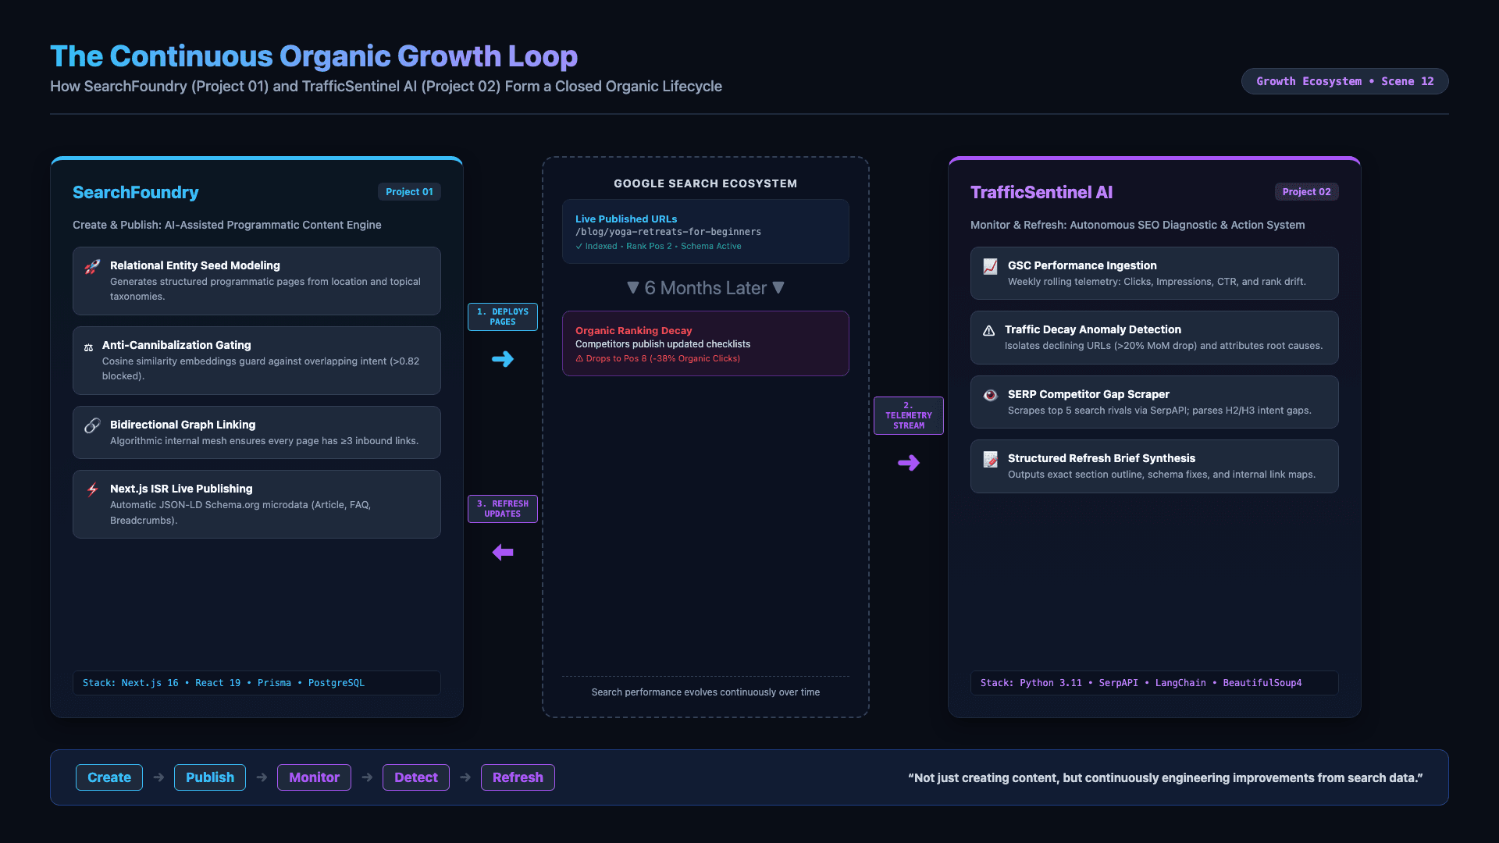Click the chart icon beside GSC Performance Ingestion

coord(990,267)
